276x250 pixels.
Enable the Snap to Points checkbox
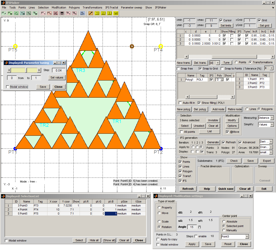tap(222, 68)
